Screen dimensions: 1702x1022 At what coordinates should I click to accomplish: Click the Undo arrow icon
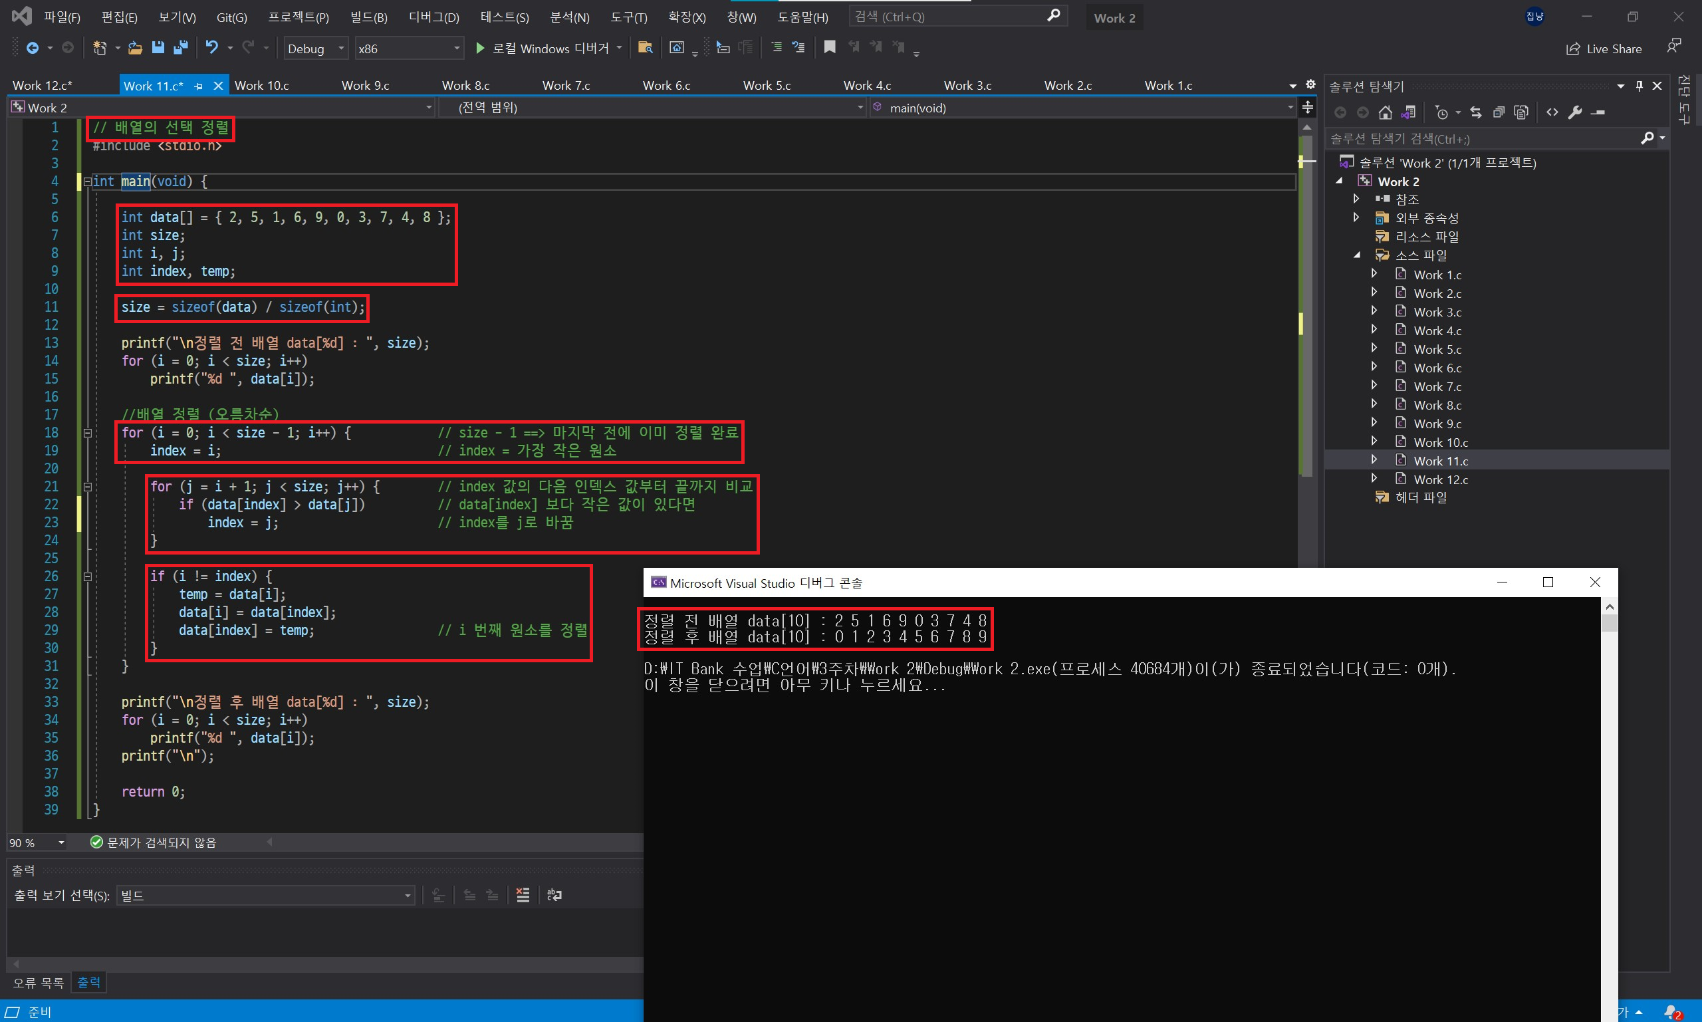click(211, 47)
